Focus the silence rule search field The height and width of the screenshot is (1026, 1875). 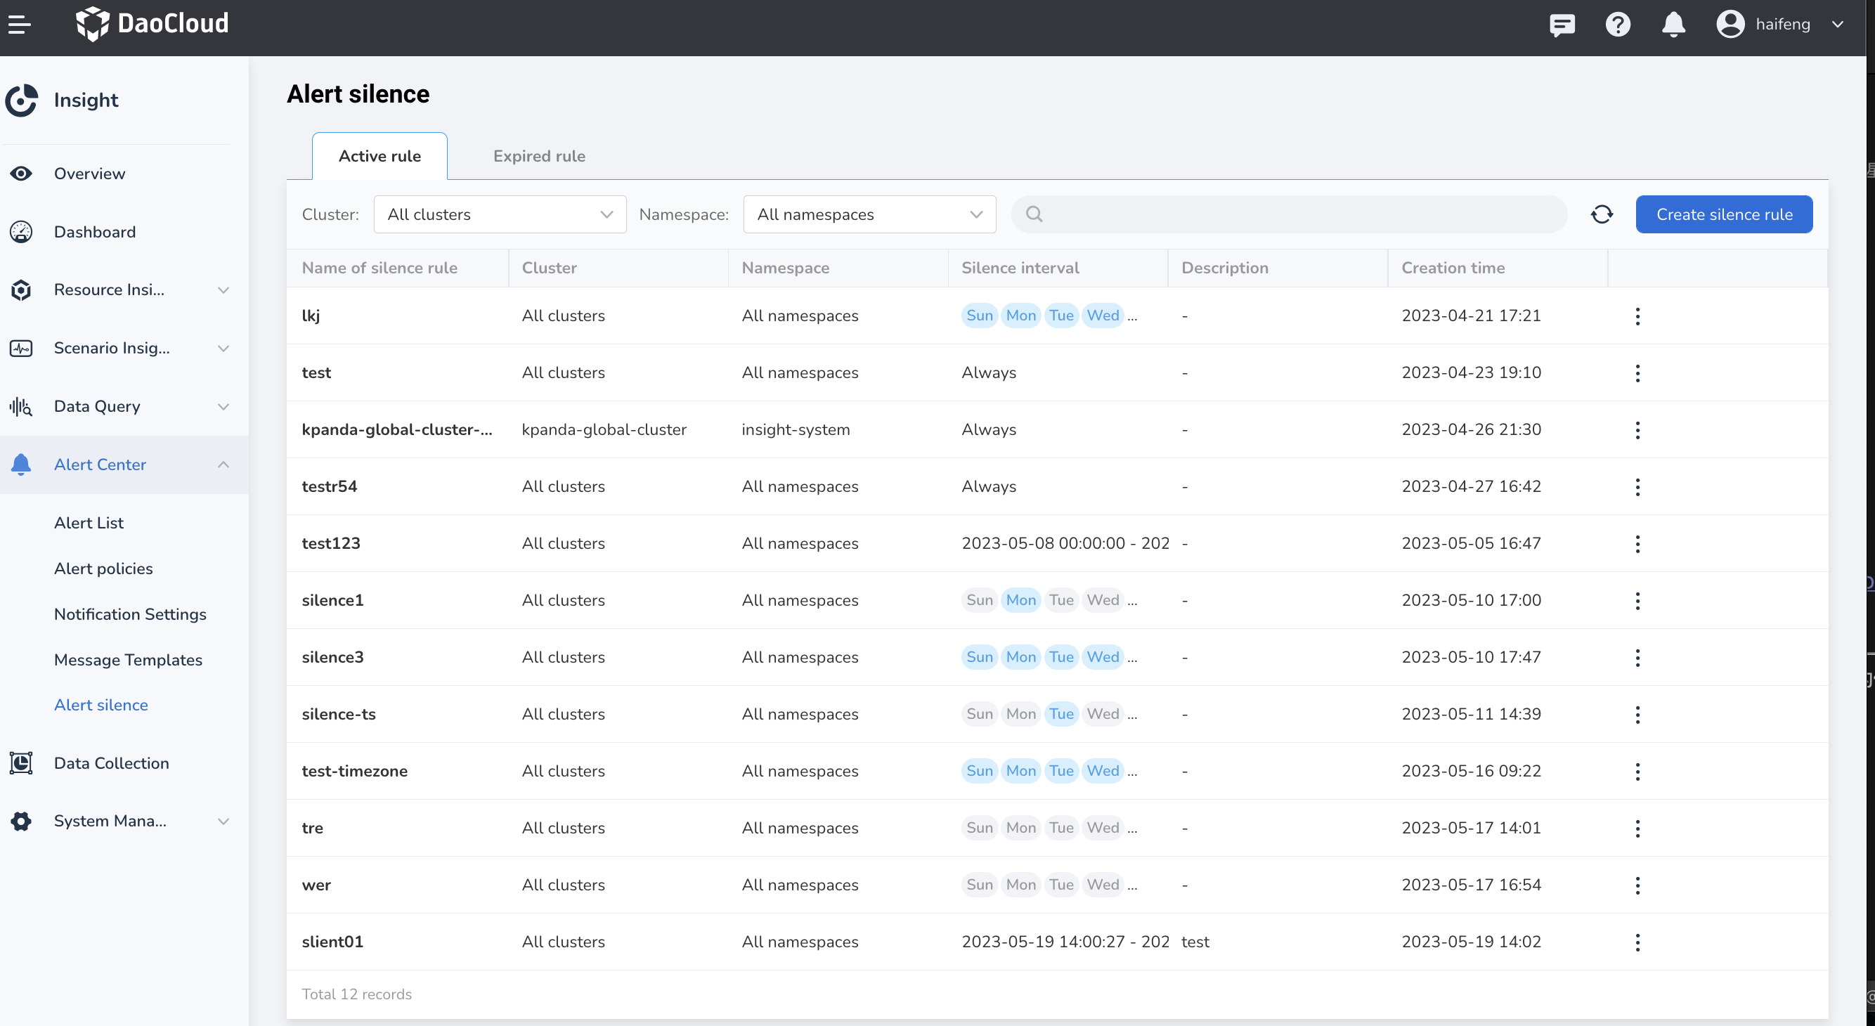[x=1288, y=214]
